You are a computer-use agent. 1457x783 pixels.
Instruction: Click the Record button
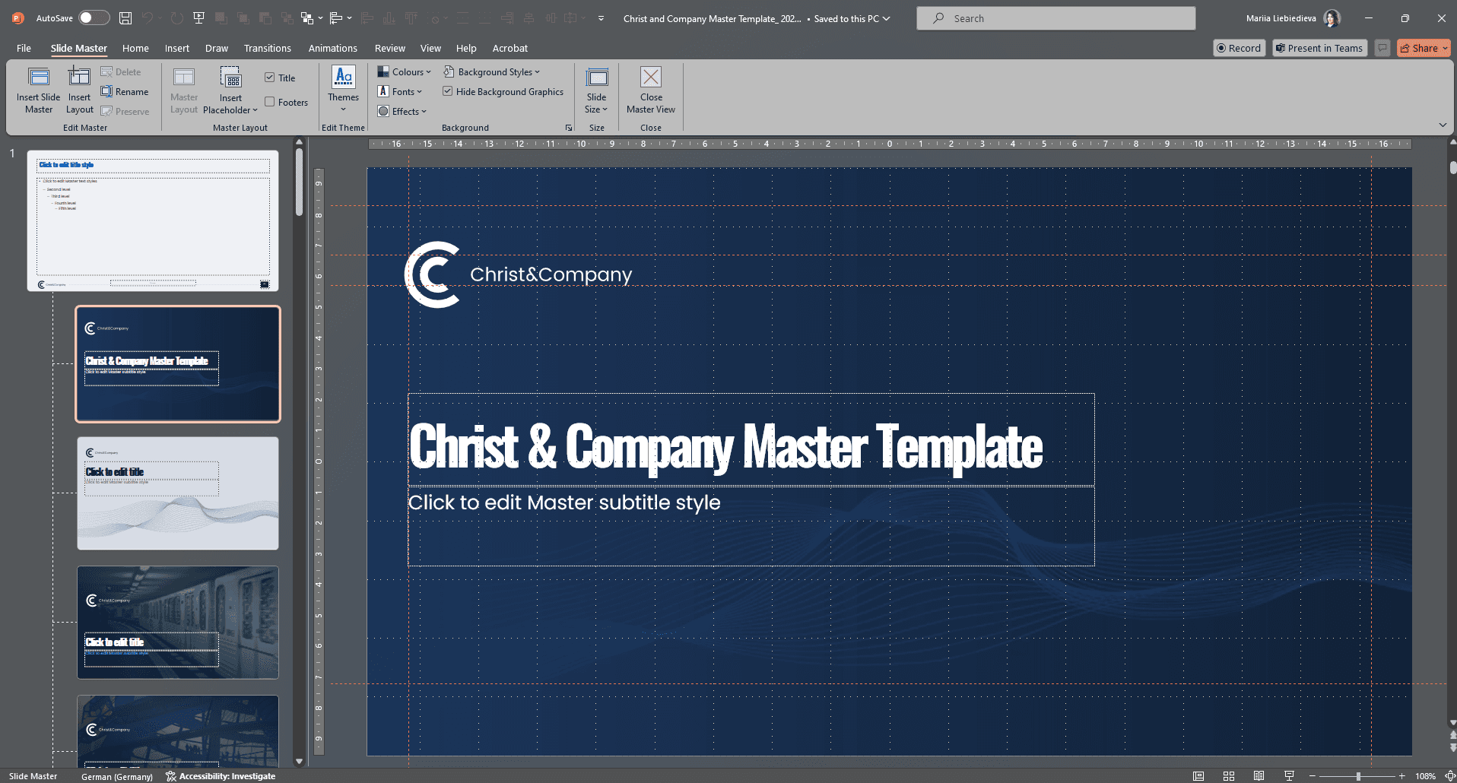pos(1240,48)
